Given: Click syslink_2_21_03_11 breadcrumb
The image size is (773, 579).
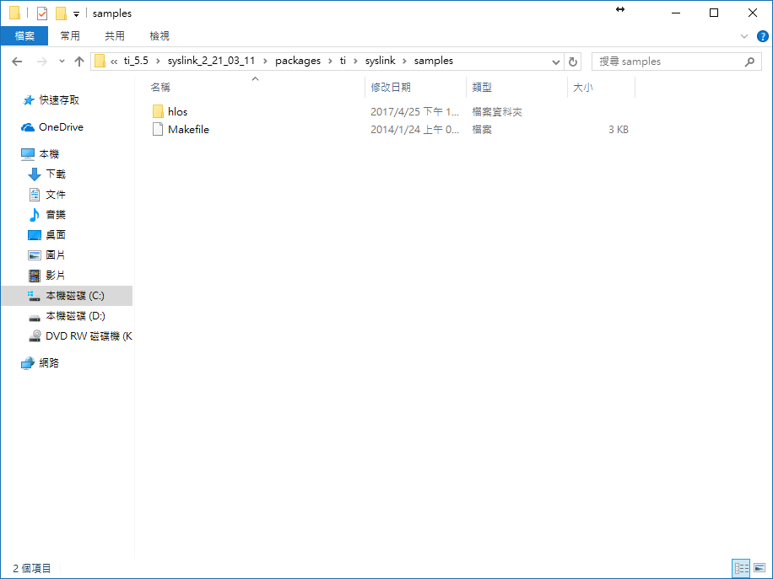Looking at the screenshot, I should click(x=211, y=61).
